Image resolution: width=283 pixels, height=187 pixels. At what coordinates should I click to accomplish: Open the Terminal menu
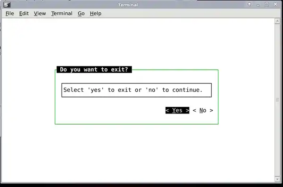(x=62, y=14)
